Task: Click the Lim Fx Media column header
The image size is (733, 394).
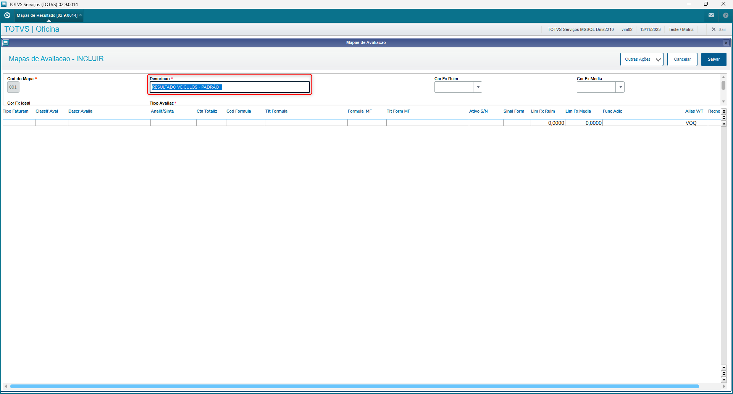Action: point(578,111)
